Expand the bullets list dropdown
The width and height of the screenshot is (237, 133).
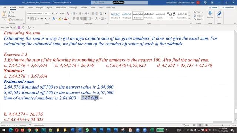click(77, 14)
